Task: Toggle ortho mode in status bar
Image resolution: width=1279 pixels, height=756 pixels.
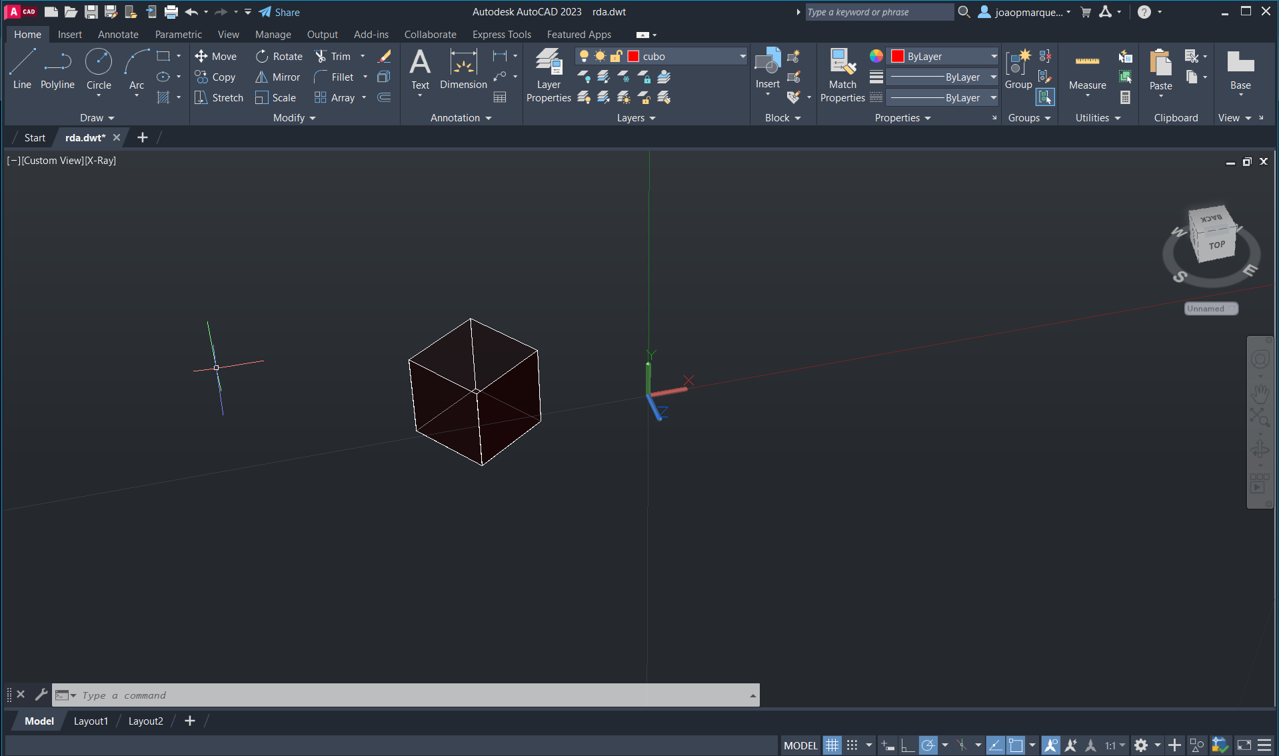Action: coord(907,745)
